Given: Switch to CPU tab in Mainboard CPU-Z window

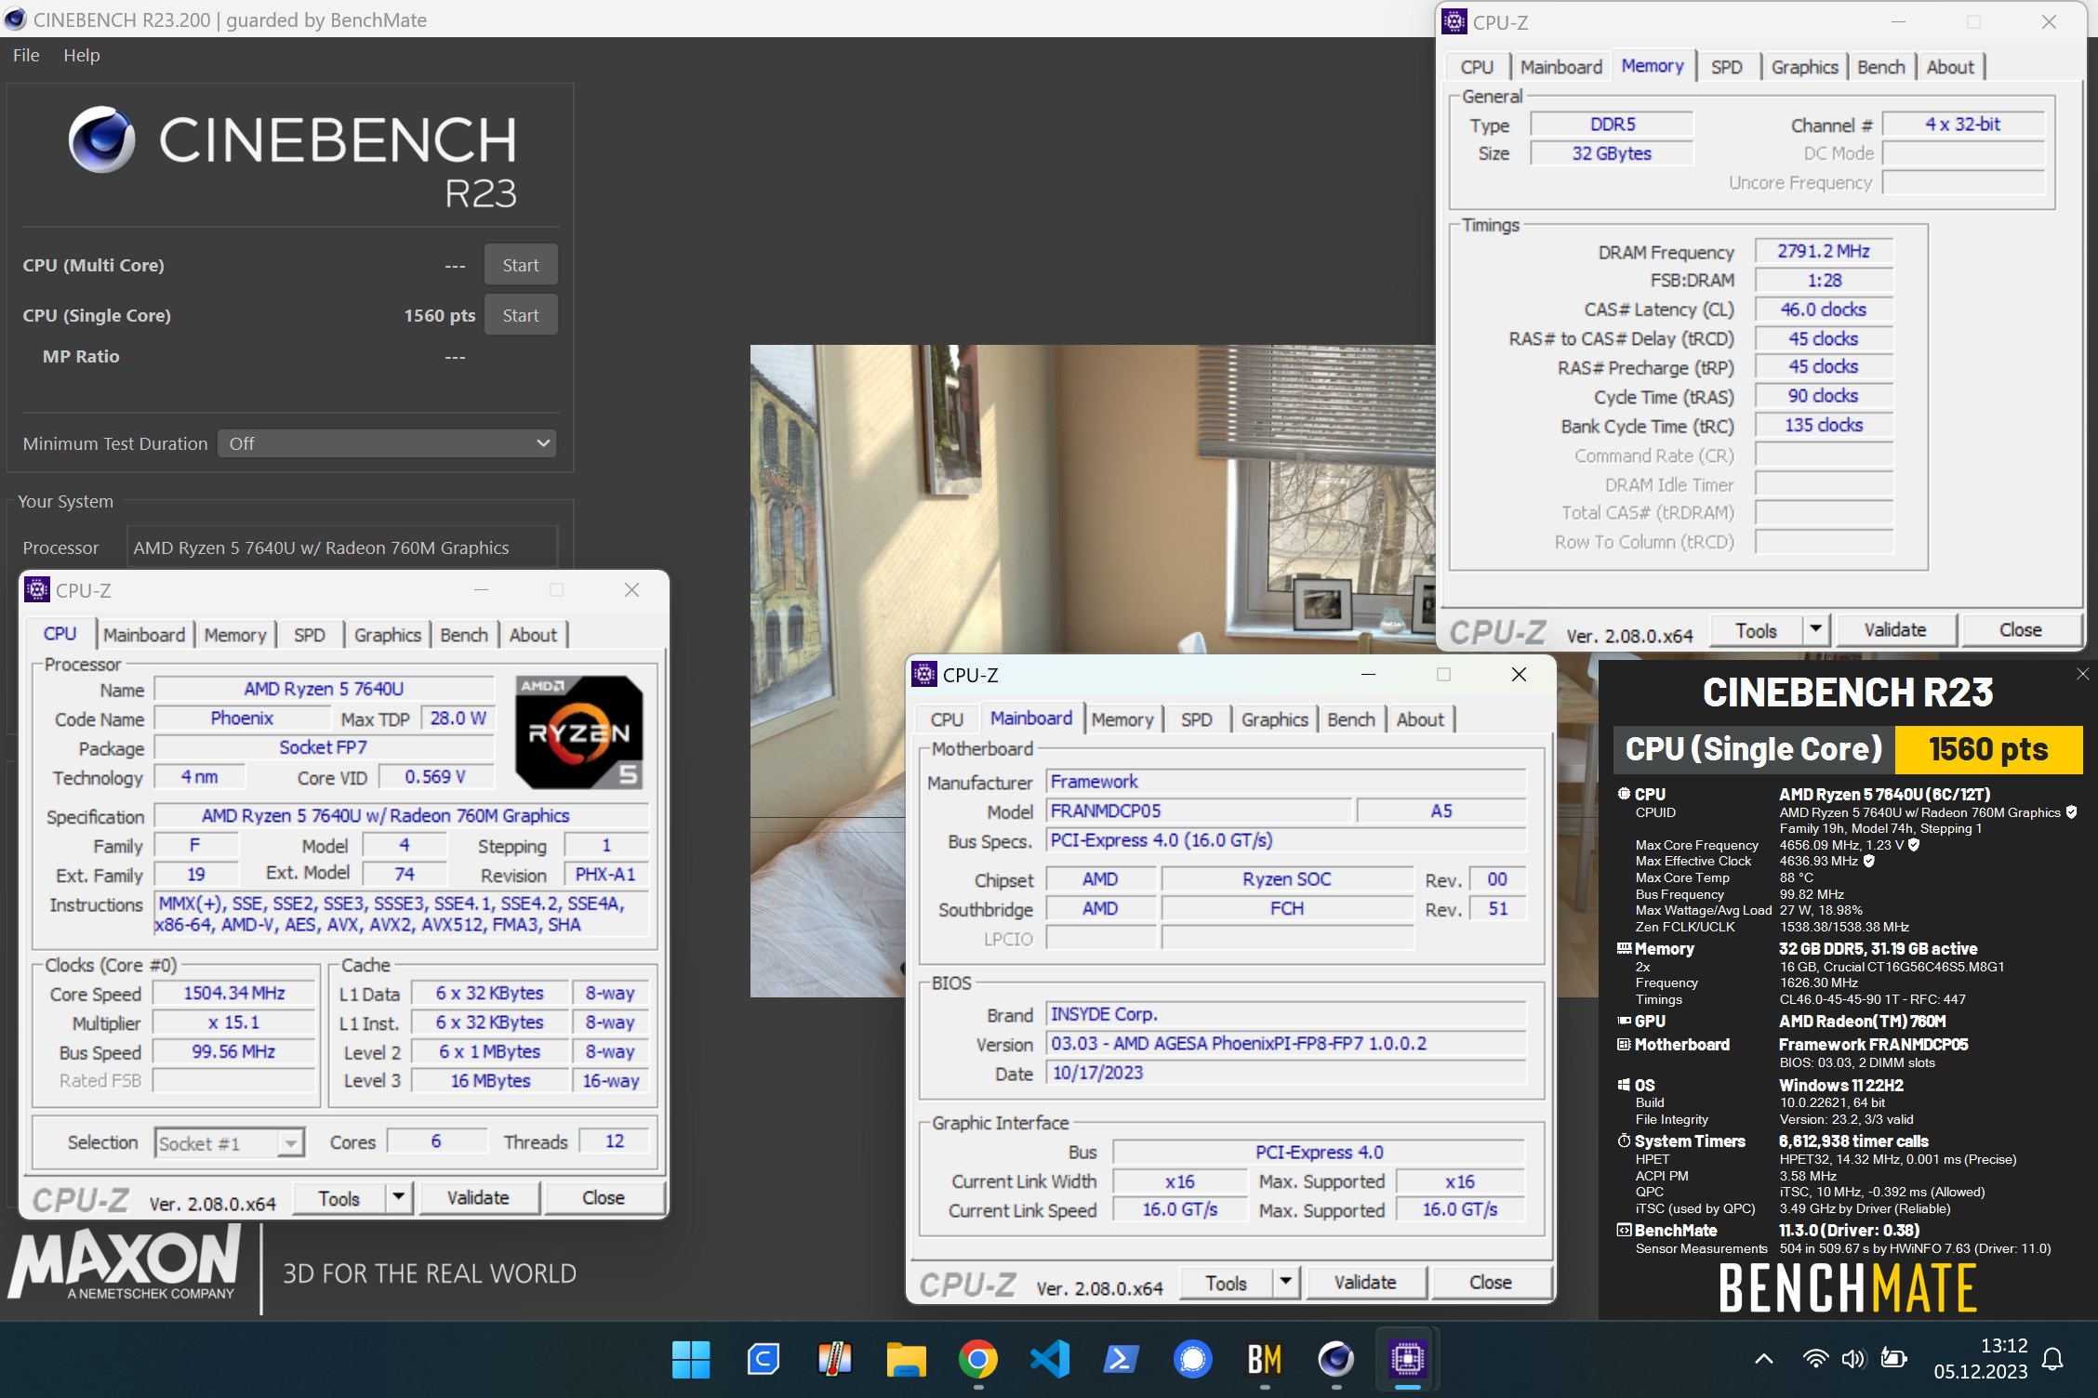Looking at the screenshot, I should click(947, 719).
